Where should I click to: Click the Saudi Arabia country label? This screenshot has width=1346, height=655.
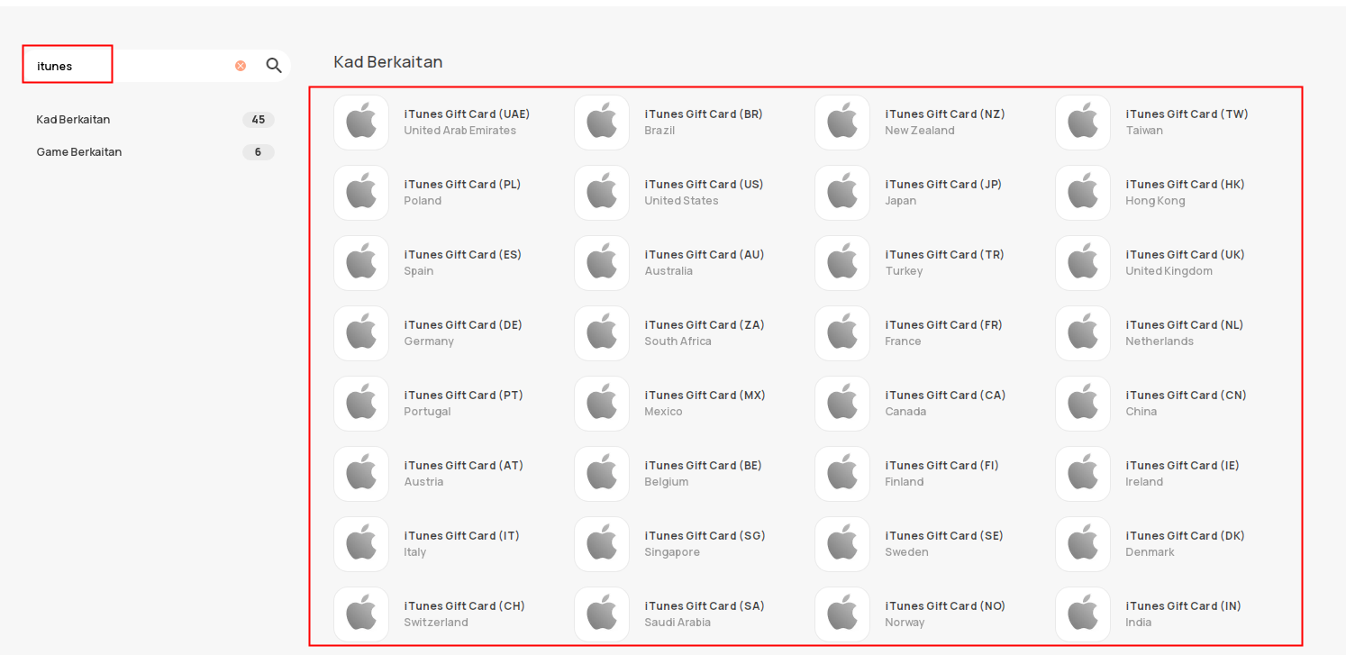click(678, 623)
